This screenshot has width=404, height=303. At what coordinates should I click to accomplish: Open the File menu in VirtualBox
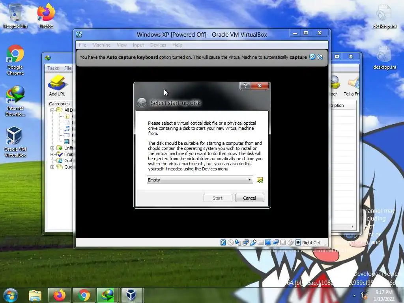tap(82, 45)
